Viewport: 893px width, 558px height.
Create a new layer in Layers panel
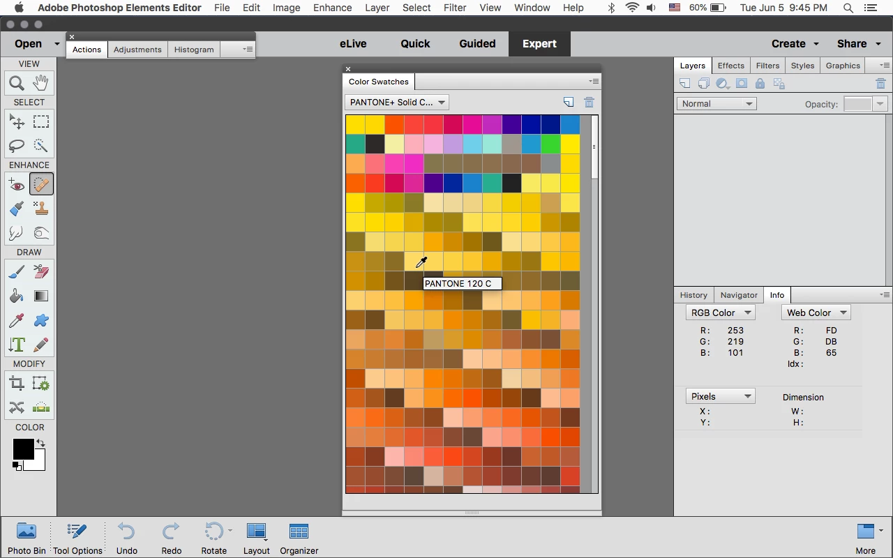(685, 84)
